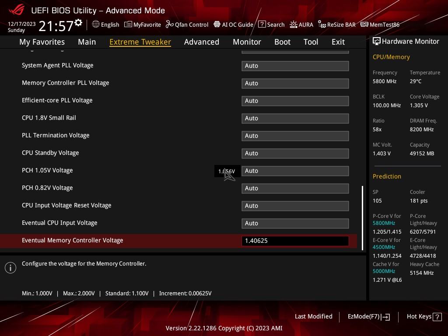This screenshot has height=336, width=448.
Task: Open the Monitor tab
Action: (x=247, y=42)
